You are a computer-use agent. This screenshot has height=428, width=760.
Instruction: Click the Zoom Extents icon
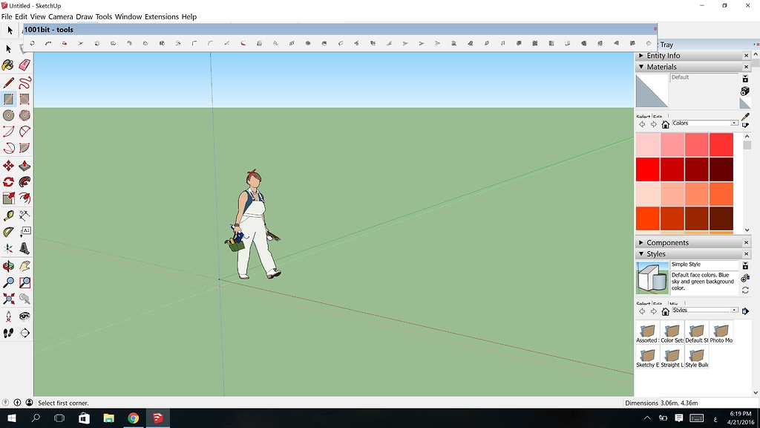[8, 297]
